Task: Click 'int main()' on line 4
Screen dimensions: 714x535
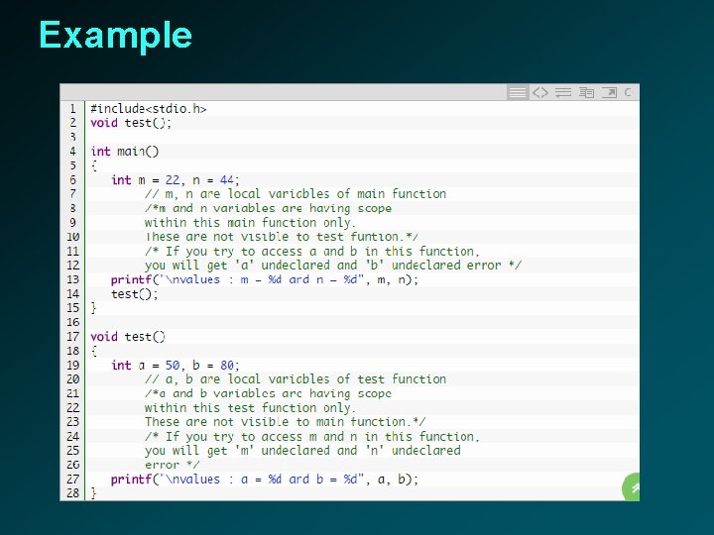Action: pos(124,152)
